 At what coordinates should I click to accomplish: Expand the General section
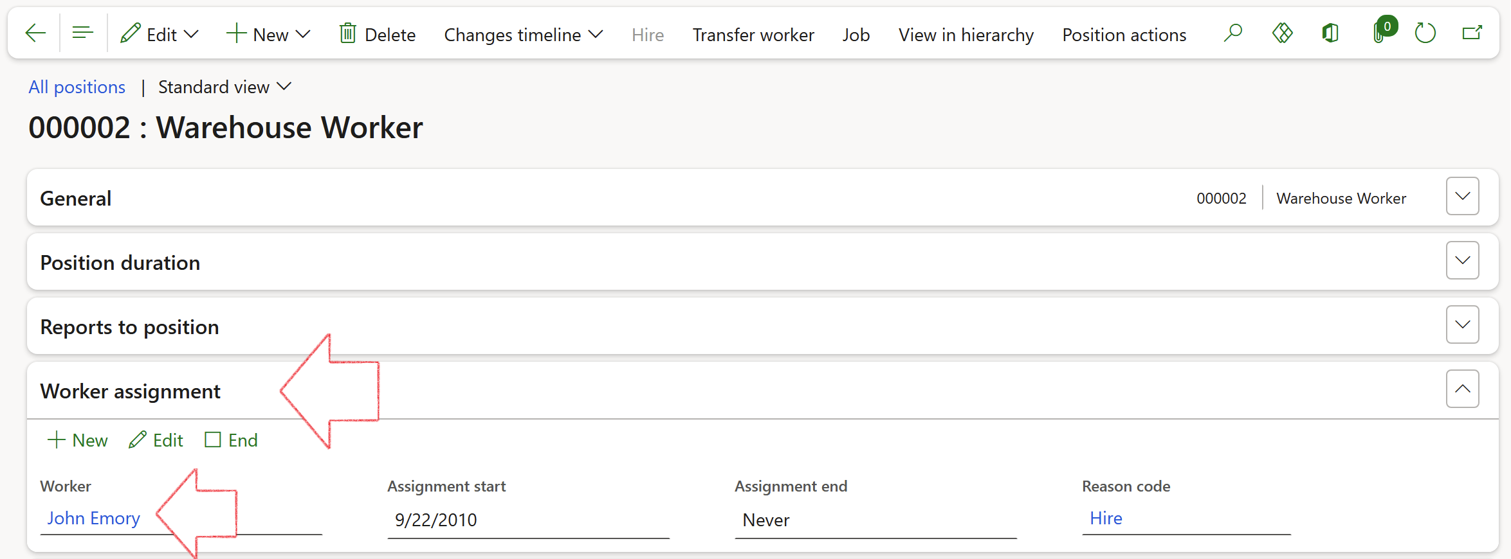click(x=1462, y=197)
